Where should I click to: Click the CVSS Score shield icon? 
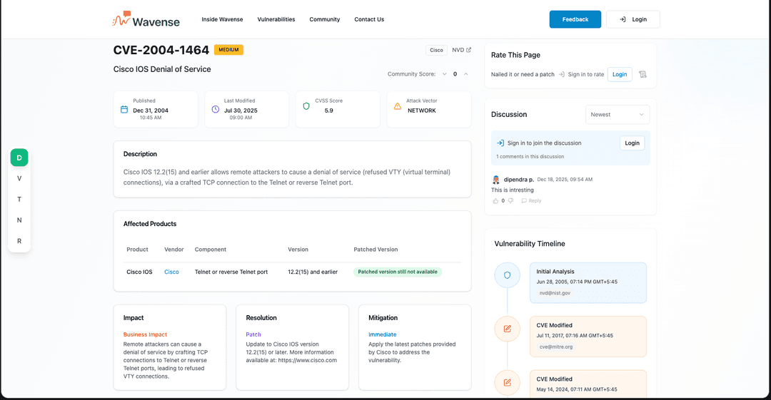pos(306,106)
